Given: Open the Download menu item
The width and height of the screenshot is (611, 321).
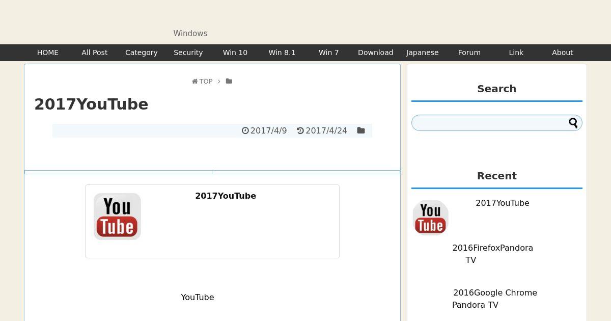Looking at the screenshot, I should click(x=376, y=52).
